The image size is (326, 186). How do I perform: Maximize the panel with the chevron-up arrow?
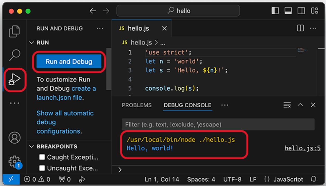point(300,105)
